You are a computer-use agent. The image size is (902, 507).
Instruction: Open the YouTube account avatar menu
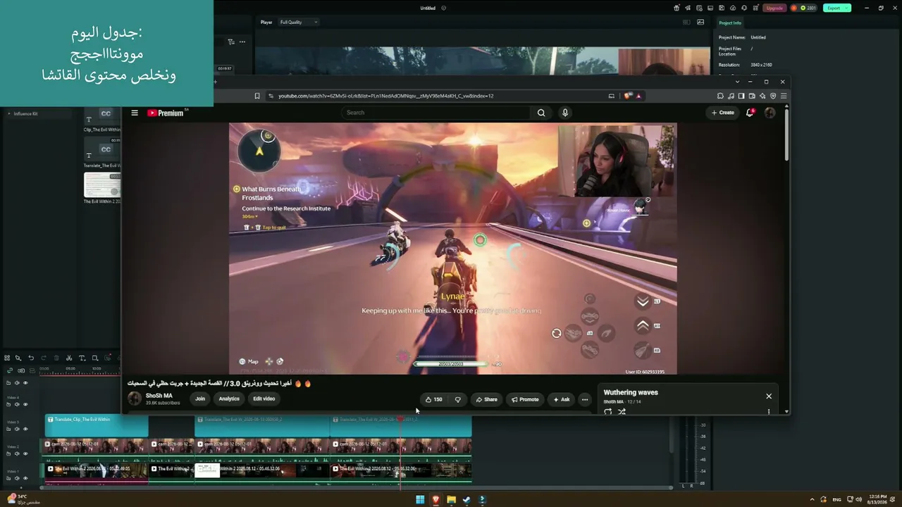770,113
